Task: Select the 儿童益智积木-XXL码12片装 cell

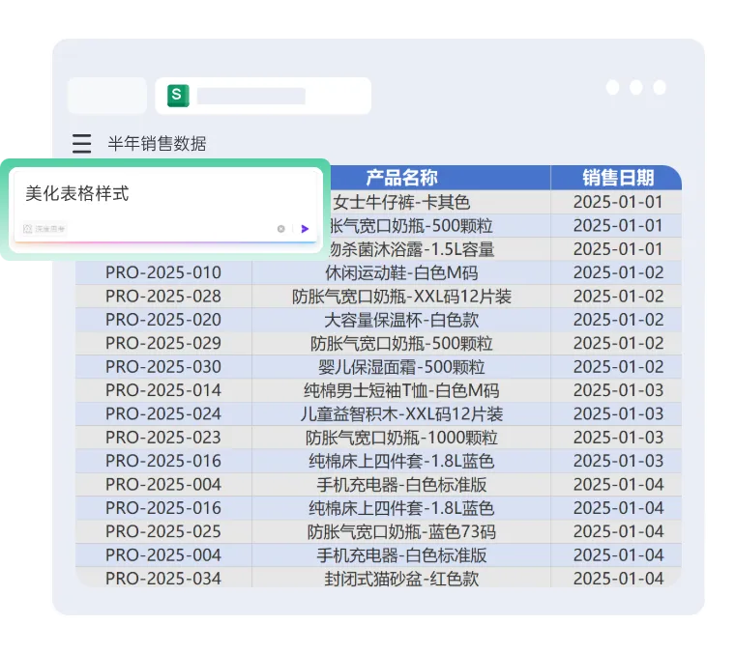Action: 401,413
